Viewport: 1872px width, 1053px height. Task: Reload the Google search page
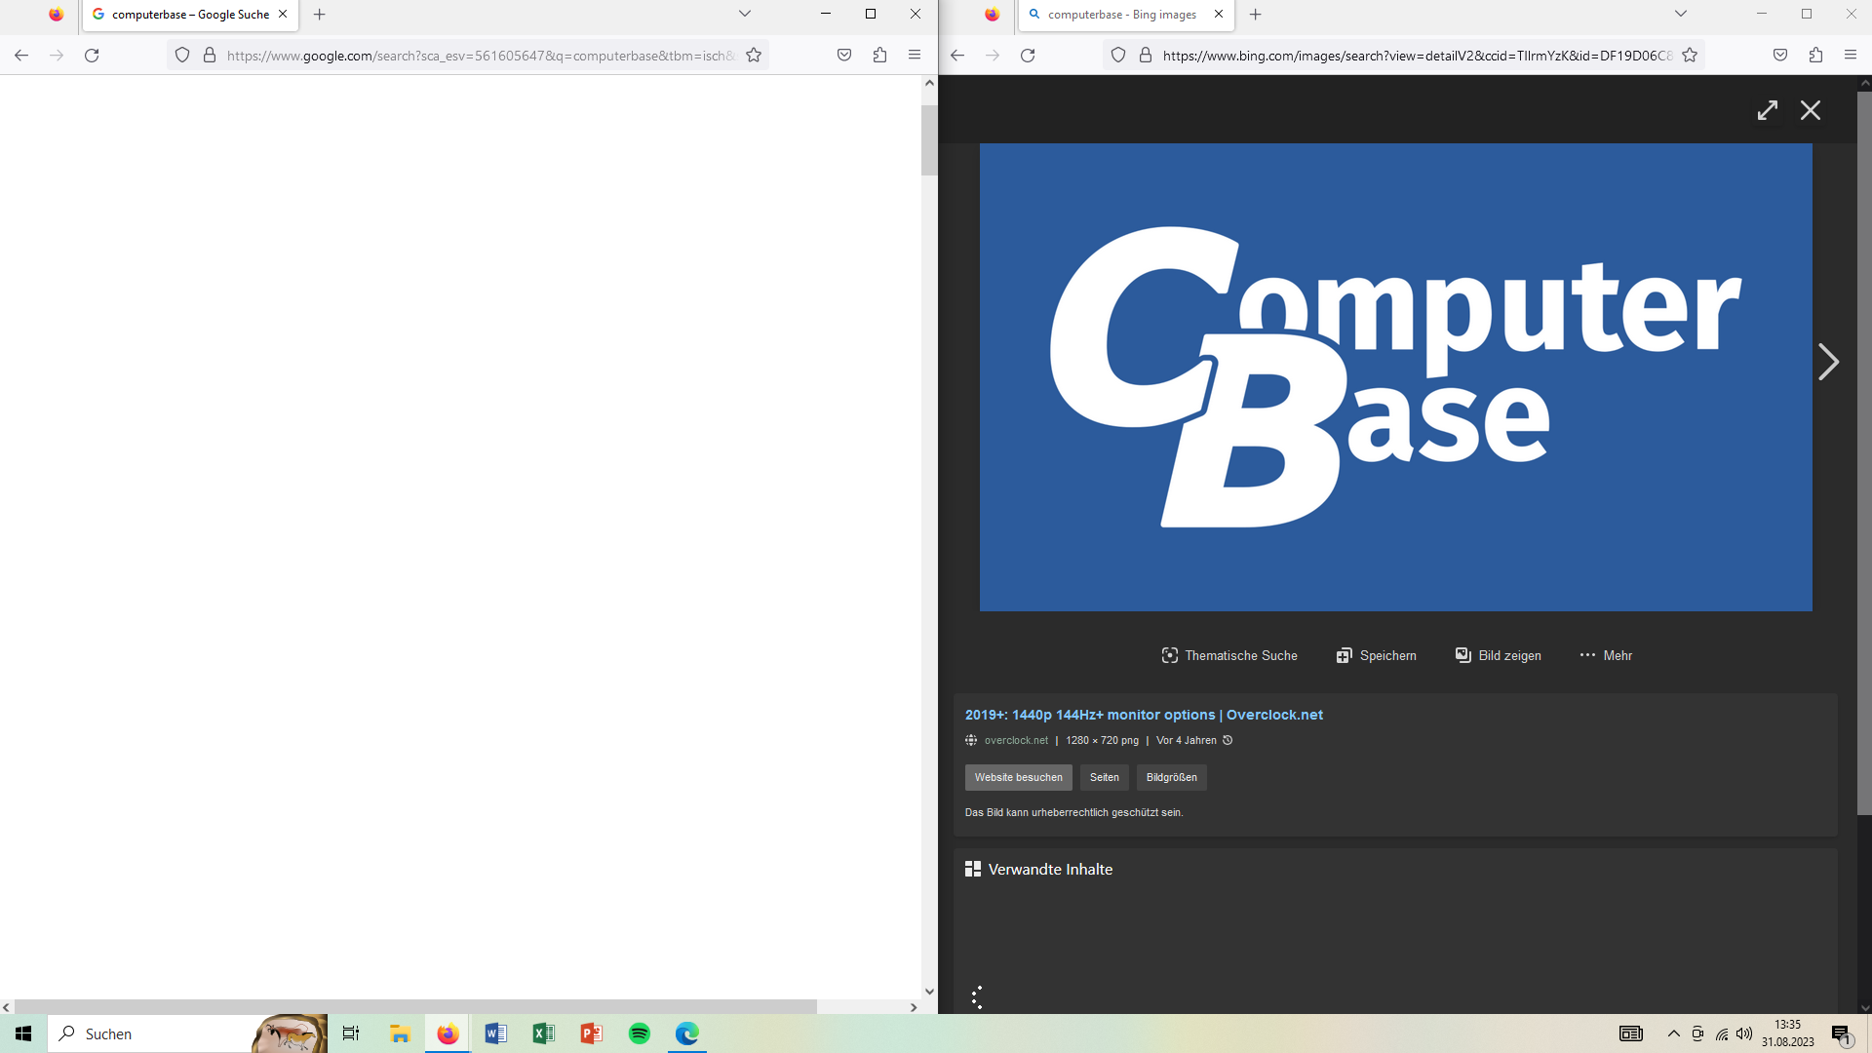[92, 56]
